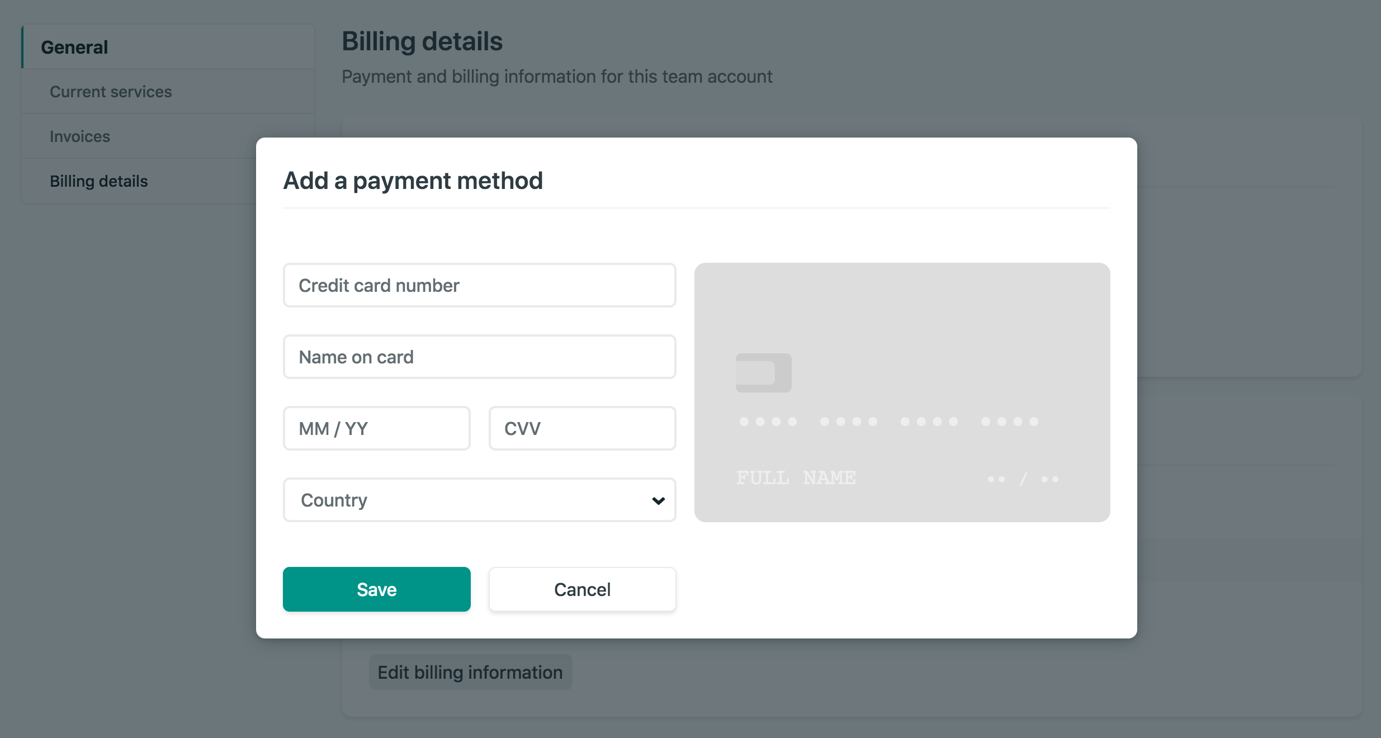Click the CVV input field

[582, 428]
